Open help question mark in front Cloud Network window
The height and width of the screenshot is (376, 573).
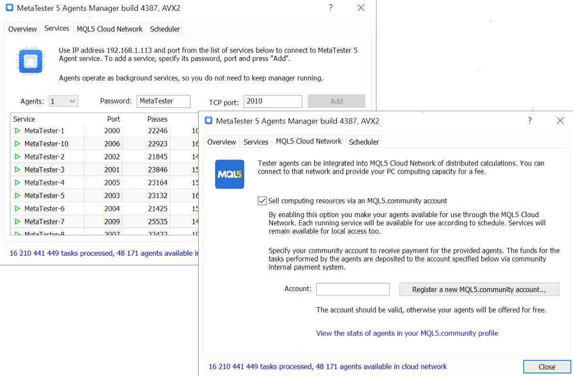[x=530, y=121]
